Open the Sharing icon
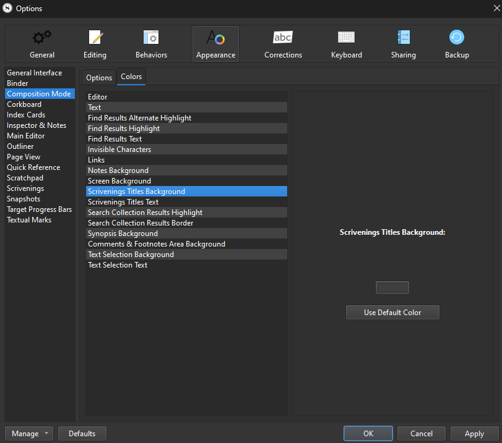This screenshot has height=443, width=502. 404,38
